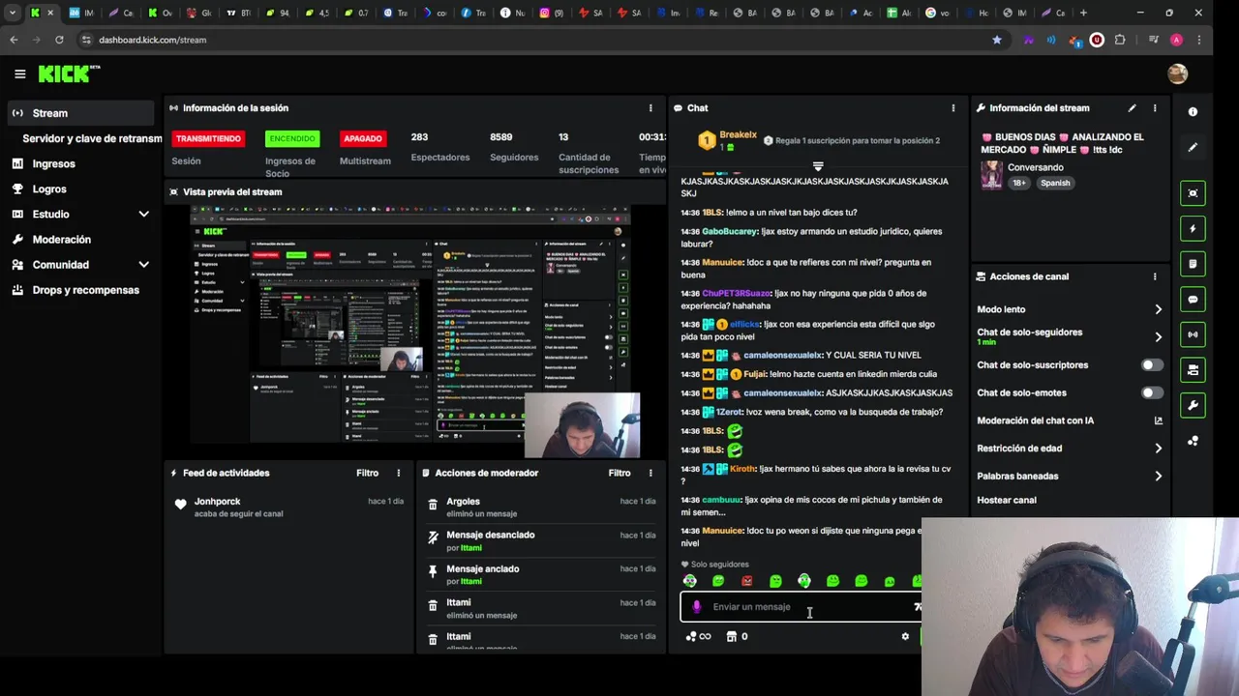The image size is (1239, 696).
Task: Expand Restricción de edad options
Action: click(x=1158, y=449)
